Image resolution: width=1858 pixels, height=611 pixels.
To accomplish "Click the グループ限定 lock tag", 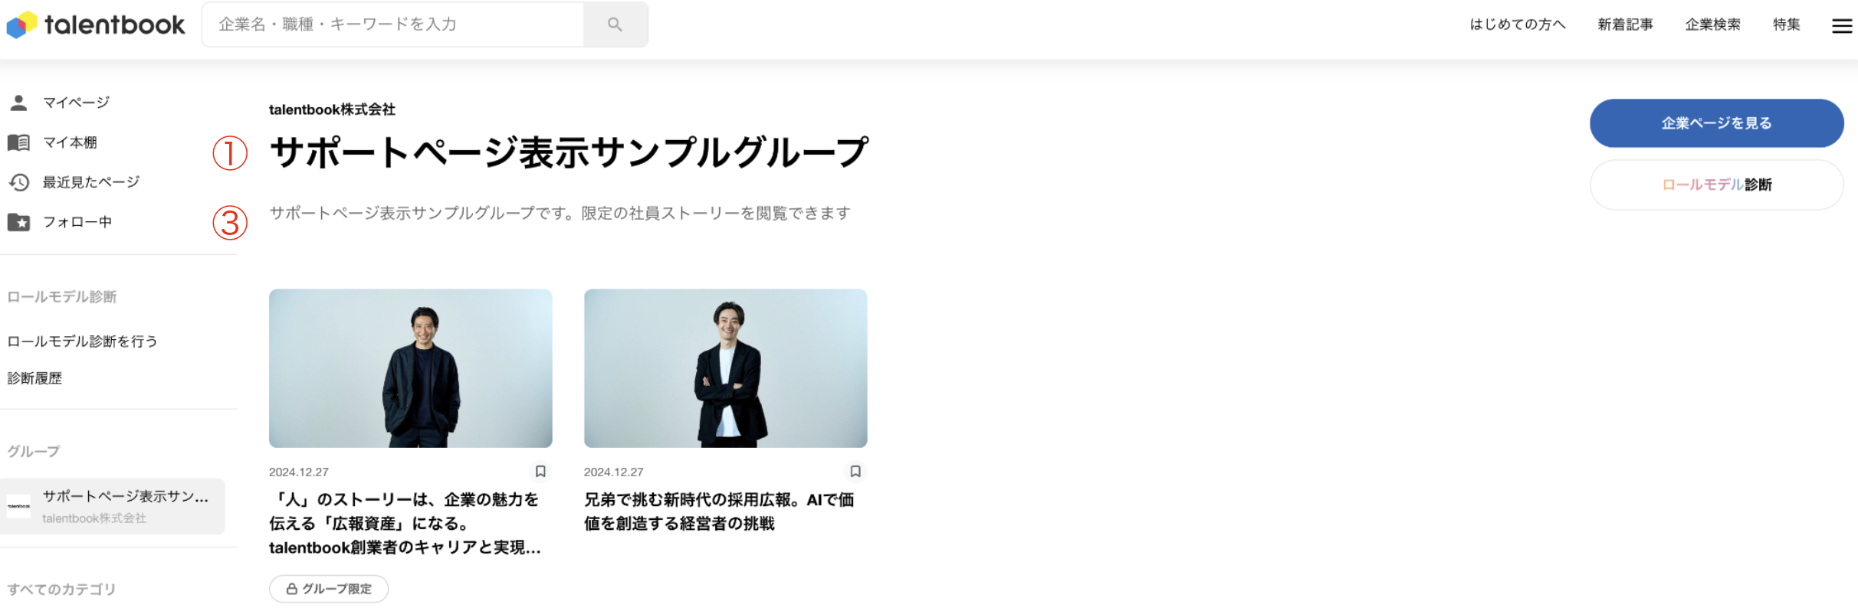I will coord(329,589).
